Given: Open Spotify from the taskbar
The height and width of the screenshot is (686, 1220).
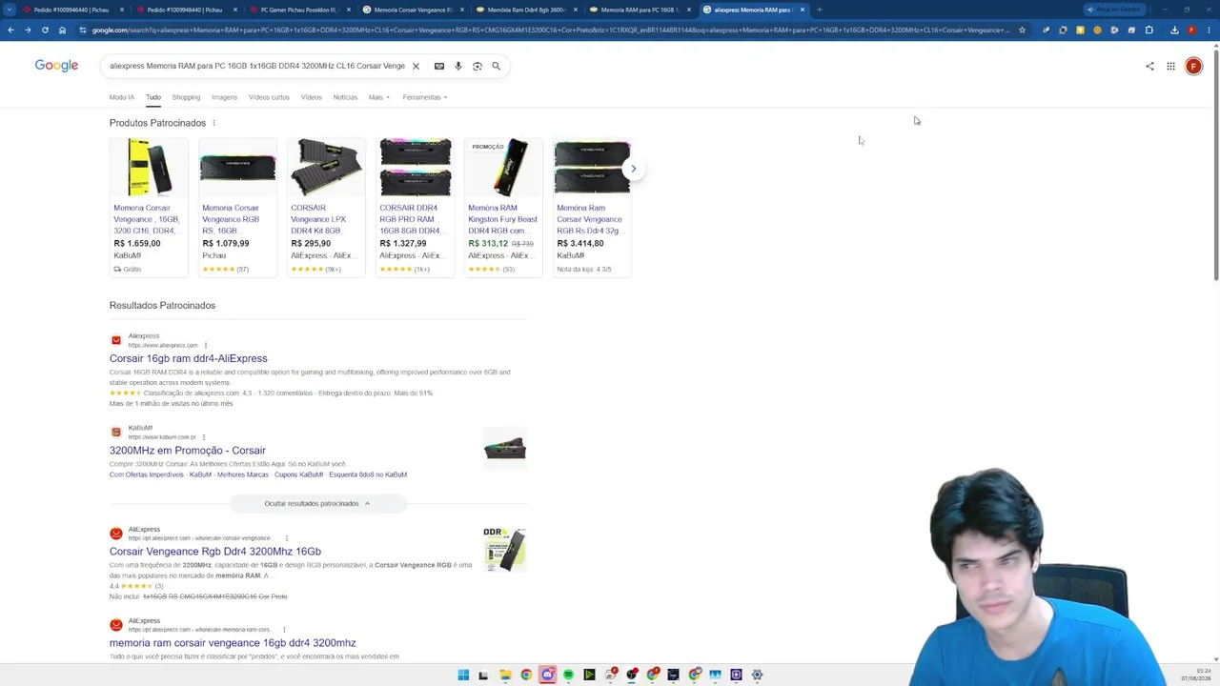Looking at the screenshot, I should coord(568,675).
